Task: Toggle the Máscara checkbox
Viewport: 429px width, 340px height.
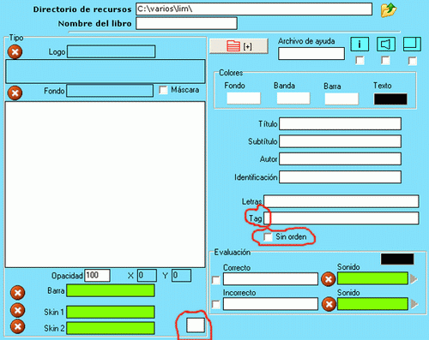Action: pyautogui.click(x=163, y=90)
